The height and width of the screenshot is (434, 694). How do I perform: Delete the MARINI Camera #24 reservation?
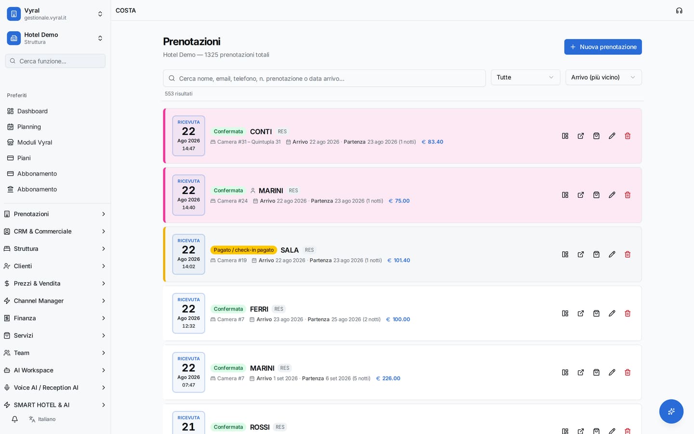pos(627,195)
